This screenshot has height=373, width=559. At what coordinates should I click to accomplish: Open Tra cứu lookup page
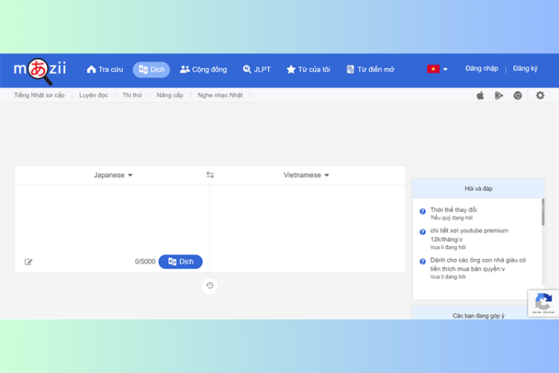tap(105, 69)
